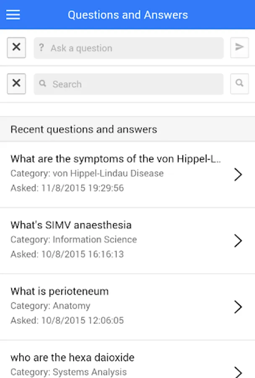Expand the SIMV anaesthesia question chevron
Image resolution: width=255 pixels, height=378 pixels.
(x=238, y=240)
